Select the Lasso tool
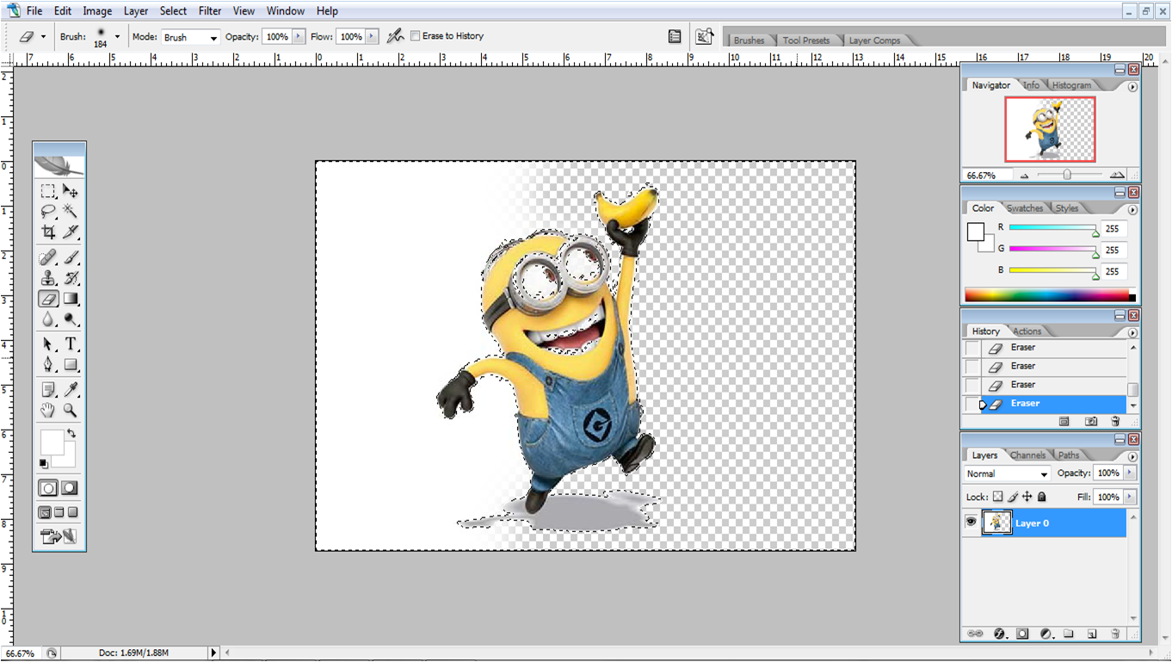 pyautogui.click(x=48, y=211)
